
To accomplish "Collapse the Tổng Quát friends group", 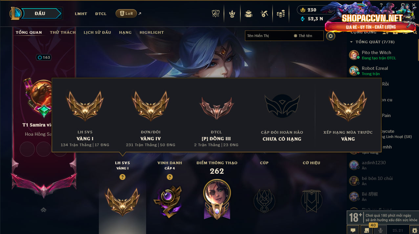I will pos(351,42).
